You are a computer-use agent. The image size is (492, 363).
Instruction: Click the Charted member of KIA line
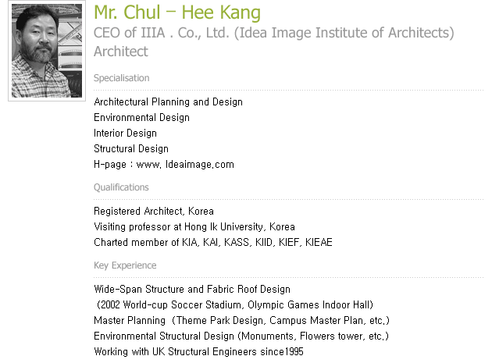213,243
